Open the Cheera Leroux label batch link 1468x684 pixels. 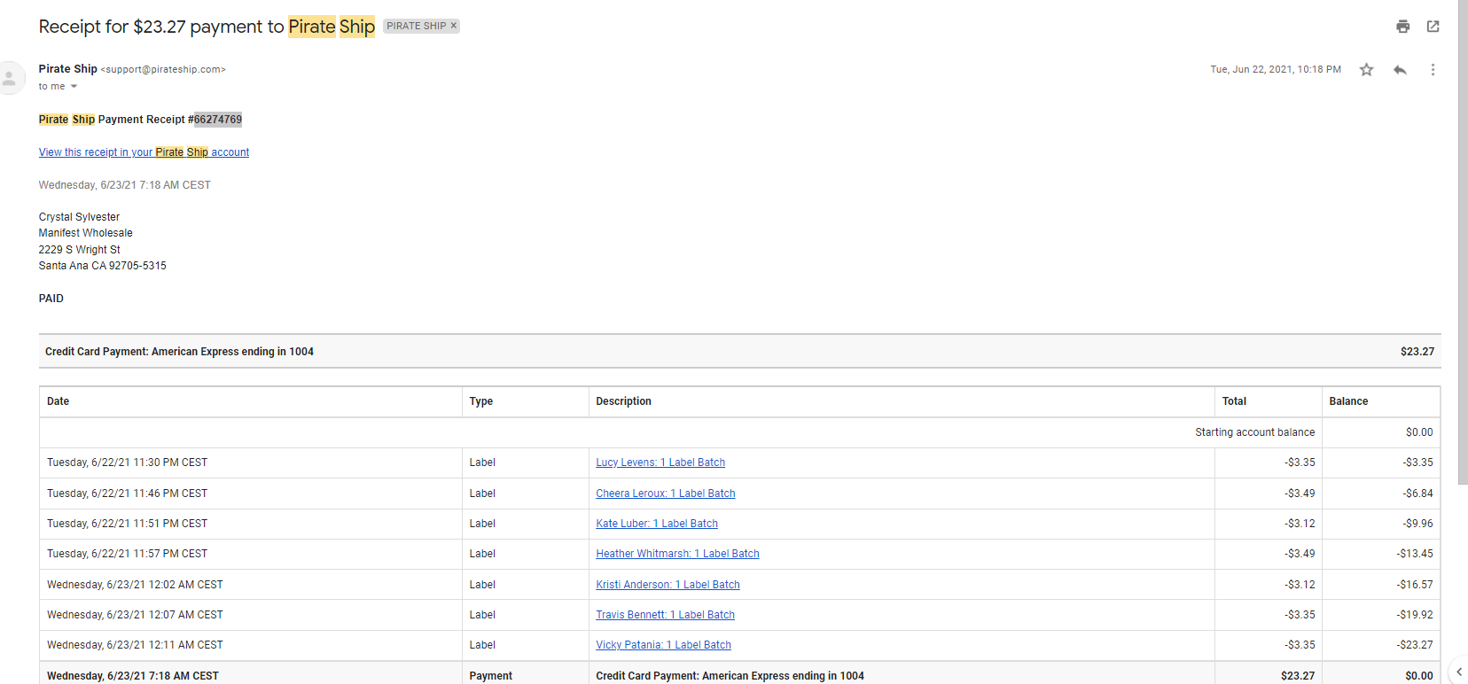coord(666,494)
